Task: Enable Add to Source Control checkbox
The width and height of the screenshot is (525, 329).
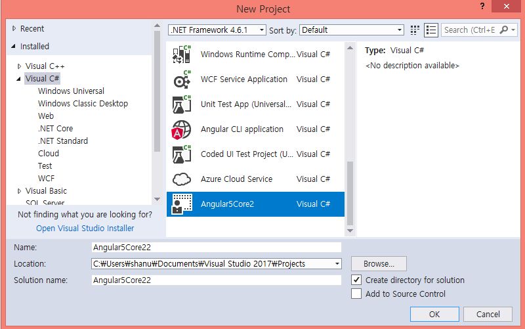Action: click(356, 294)
